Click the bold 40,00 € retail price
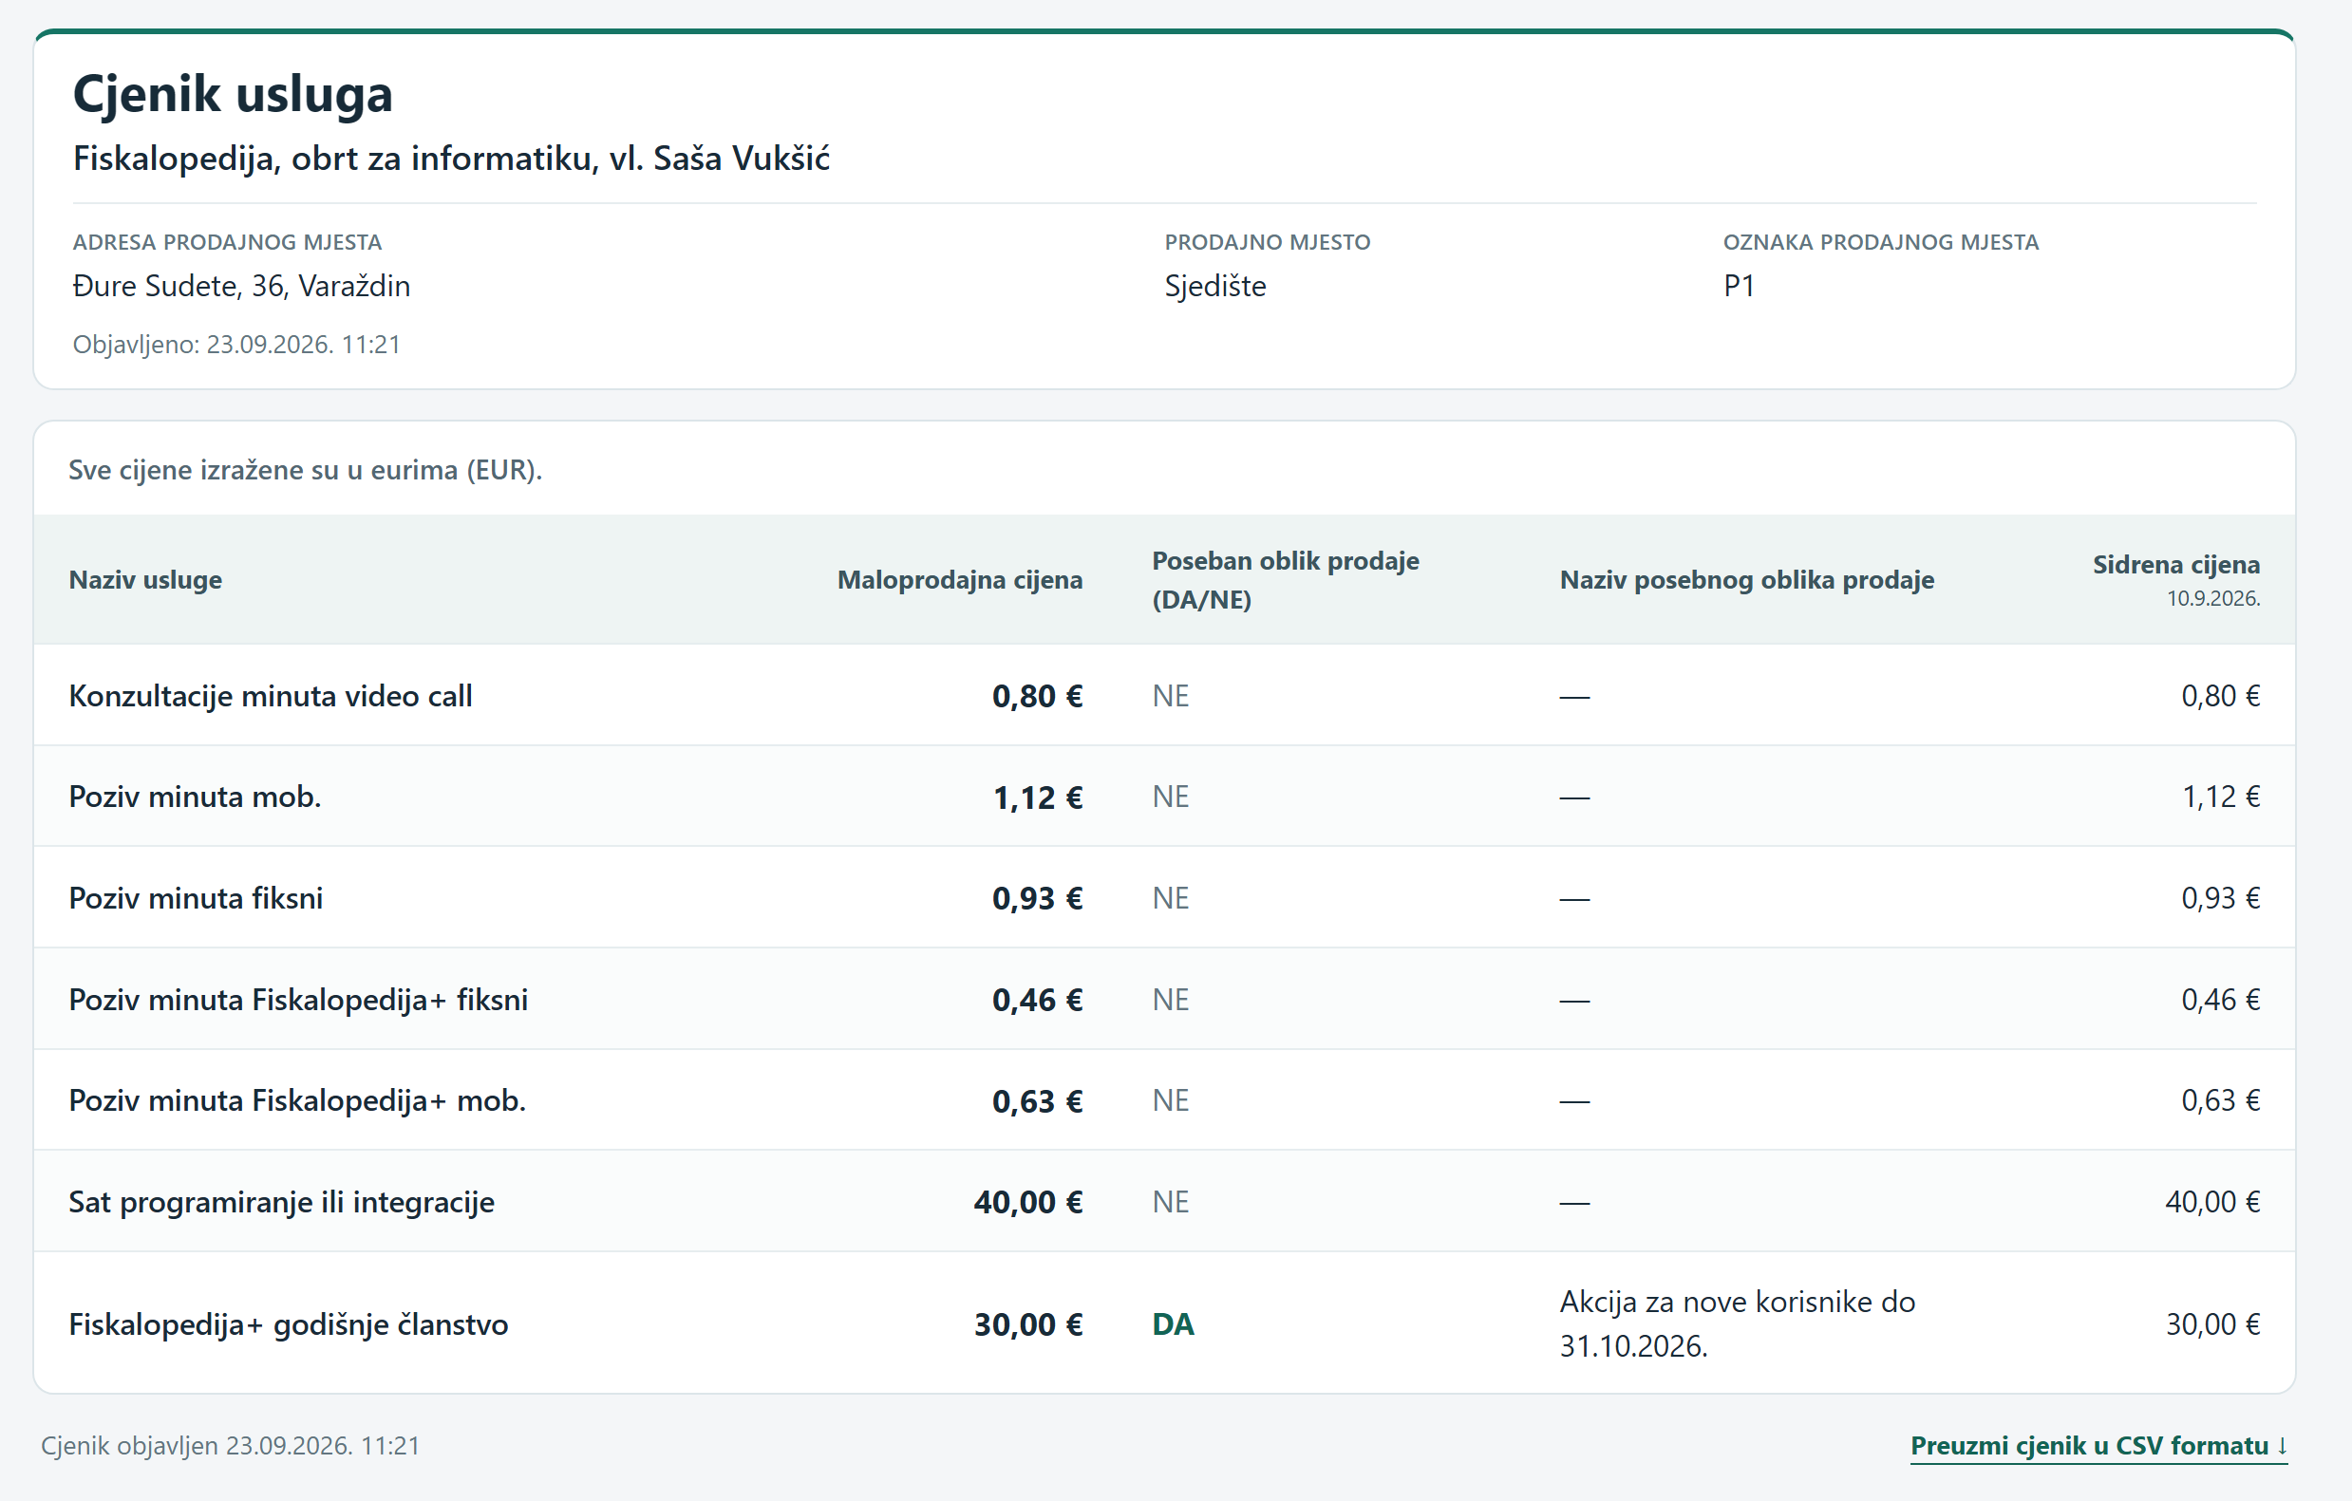 pyautogui.click(x=1027, y=1202)
